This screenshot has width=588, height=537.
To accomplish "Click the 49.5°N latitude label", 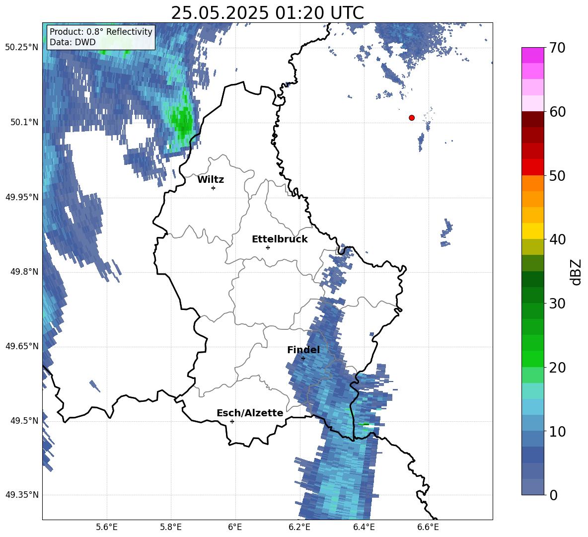I will [x=24, y=420].
